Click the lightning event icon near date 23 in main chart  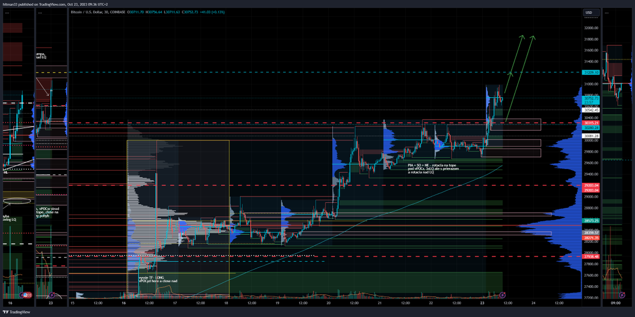coord(502,294)
